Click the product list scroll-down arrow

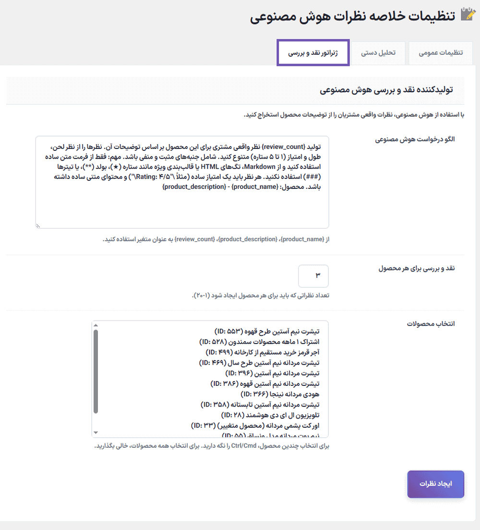[x=96, y=432]
